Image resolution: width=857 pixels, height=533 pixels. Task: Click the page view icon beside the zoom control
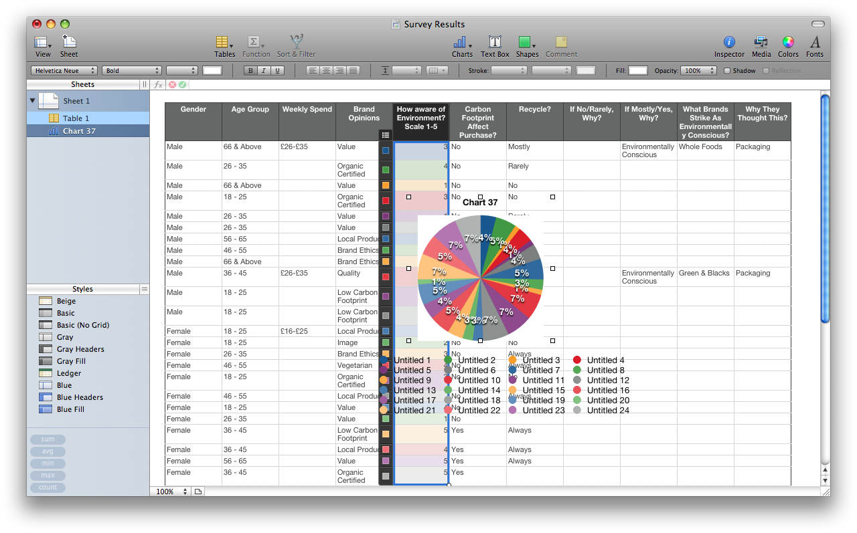click(198, 492)
